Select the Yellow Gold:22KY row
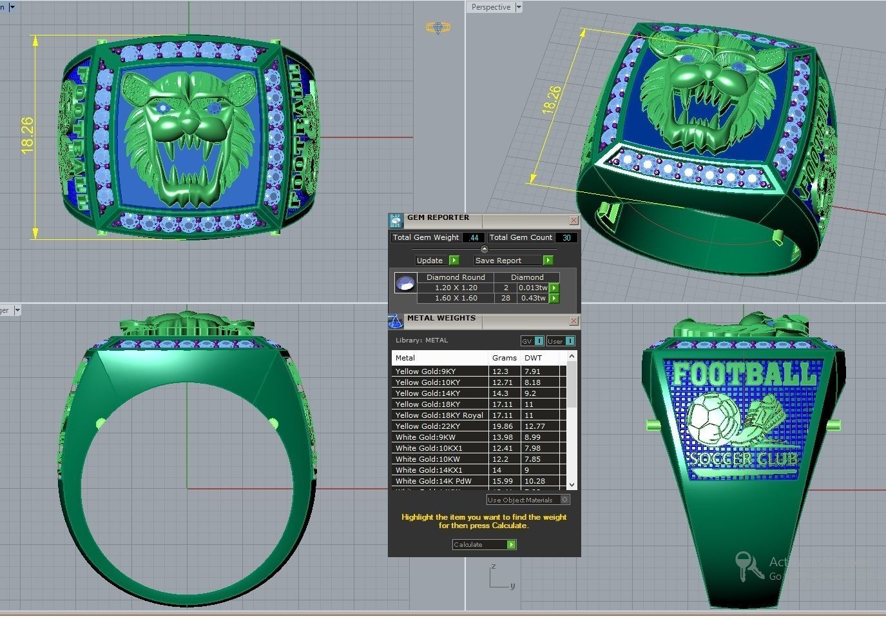This screenshot has width=886, height=621. pyautogui.click(x=479, y=426)
